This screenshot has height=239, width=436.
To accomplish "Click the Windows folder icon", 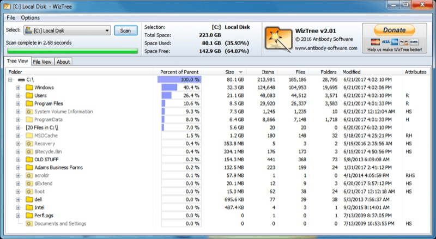I will click(29, 88).
